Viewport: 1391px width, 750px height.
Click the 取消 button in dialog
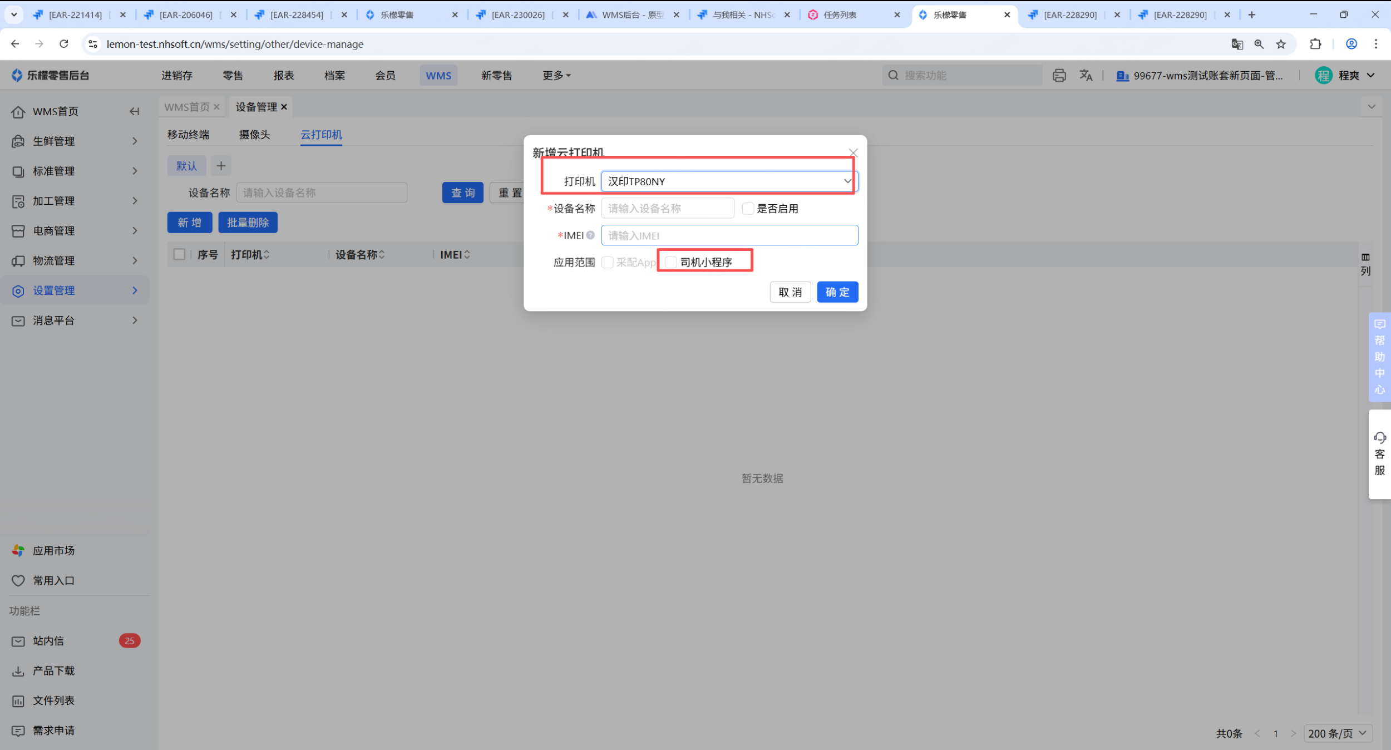point(790,292)
